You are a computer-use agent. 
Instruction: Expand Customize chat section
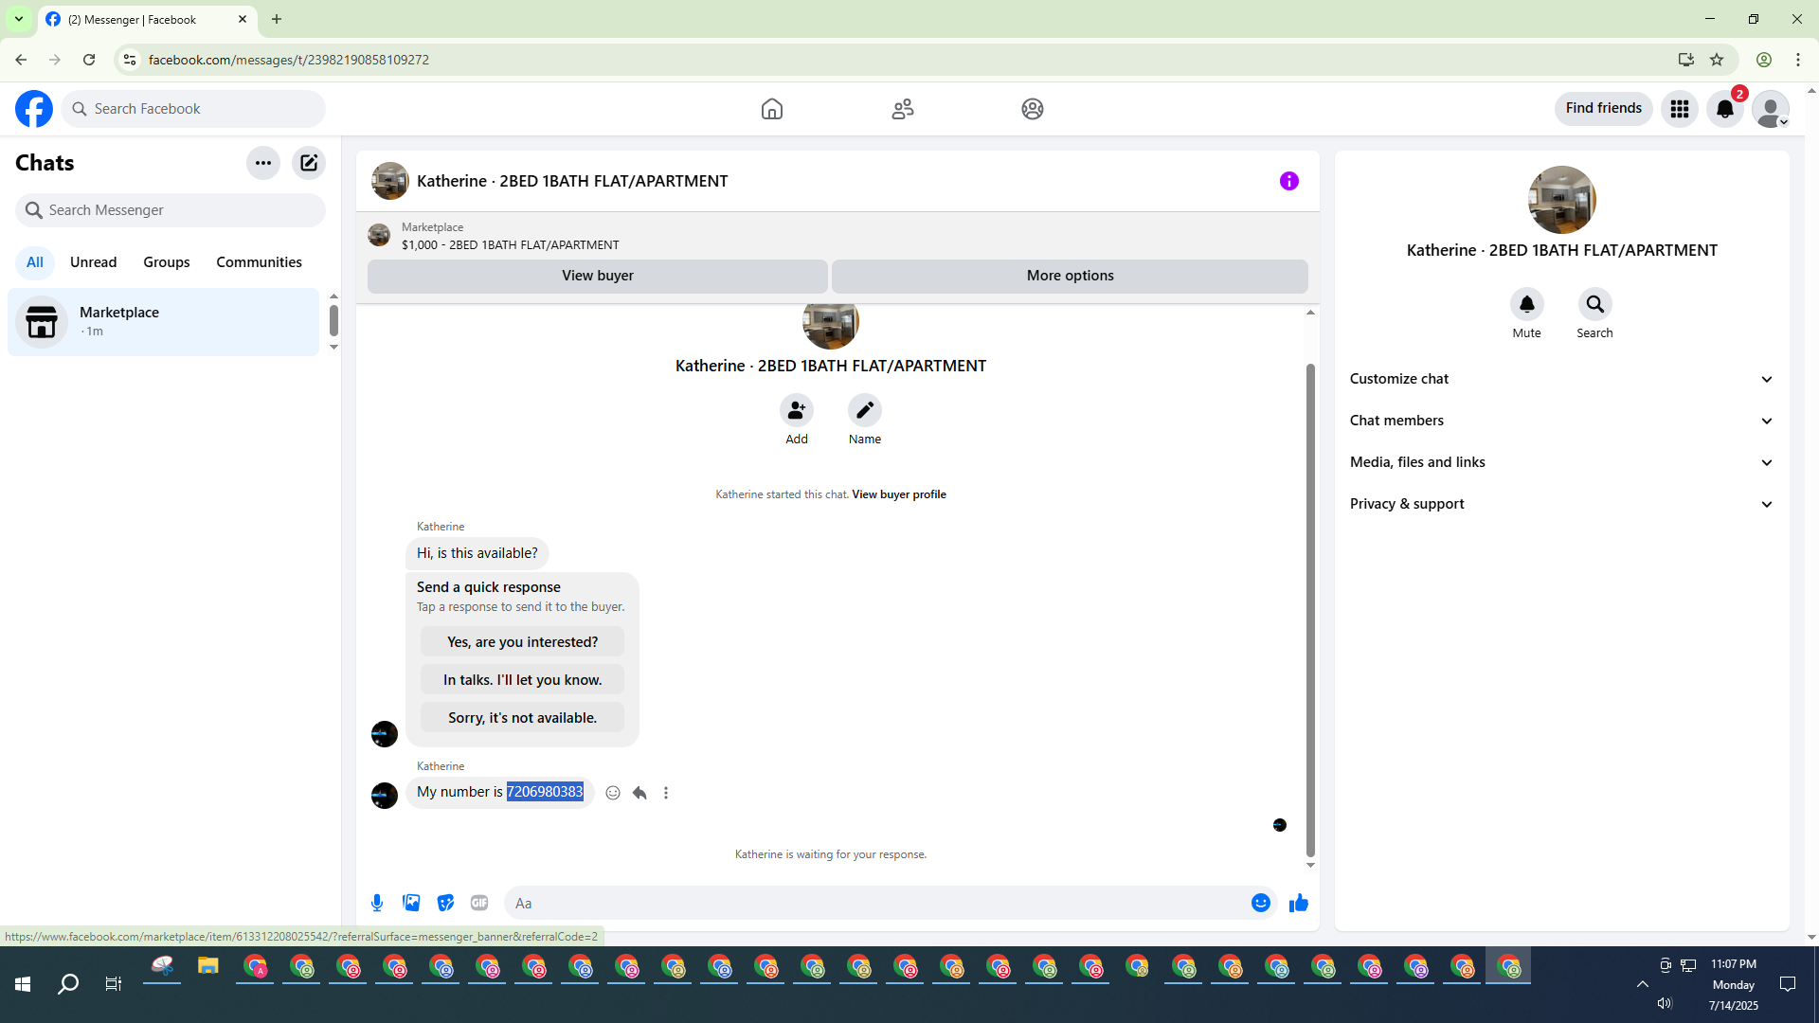[1560, 379]
